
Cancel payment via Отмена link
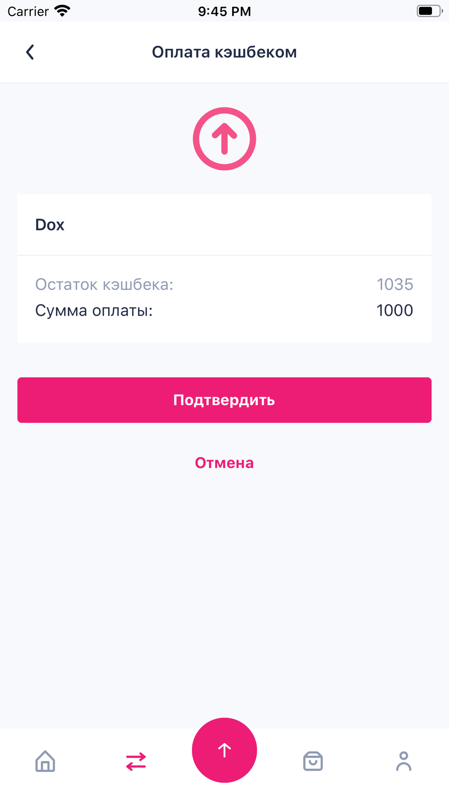pos(224,463)
